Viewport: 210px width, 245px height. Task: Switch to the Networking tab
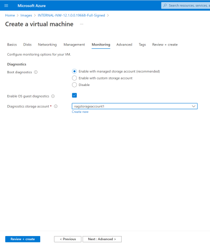point(47,45)
